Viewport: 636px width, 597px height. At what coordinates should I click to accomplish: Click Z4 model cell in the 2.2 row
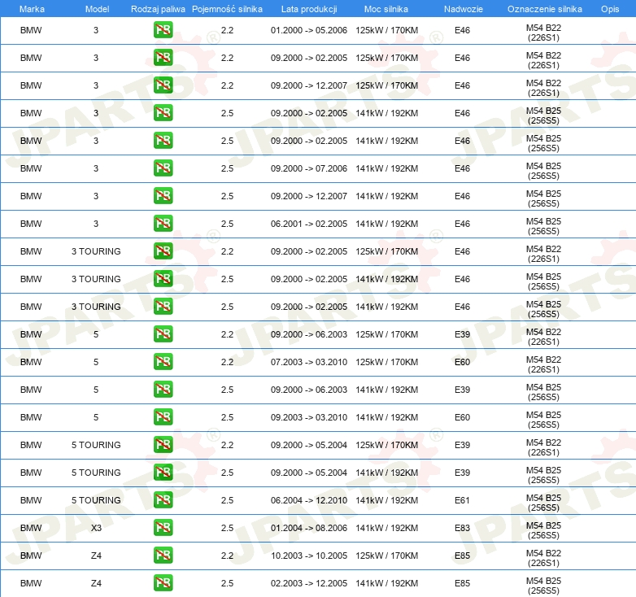96,556
